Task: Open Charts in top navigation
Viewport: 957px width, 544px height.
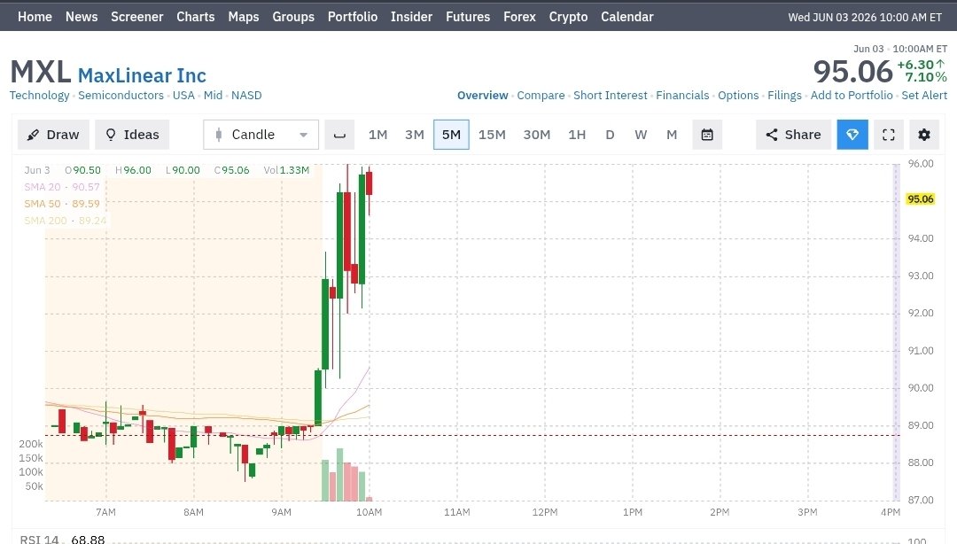Action: [195, 17]
